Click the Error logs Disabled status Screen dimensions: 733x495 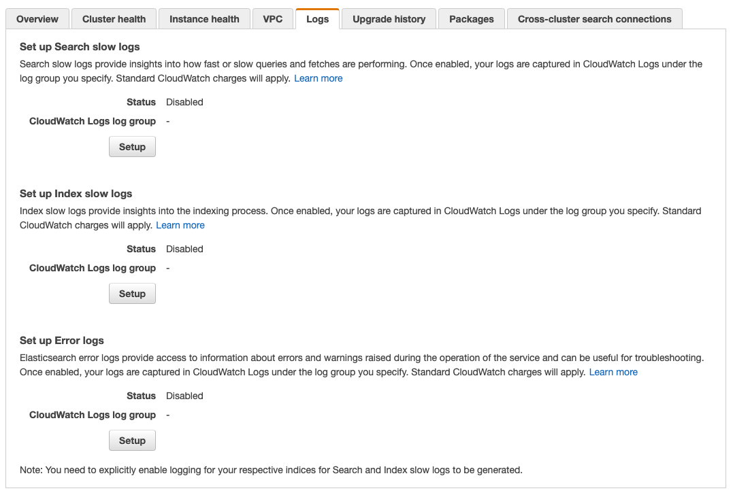coord(184,396)
